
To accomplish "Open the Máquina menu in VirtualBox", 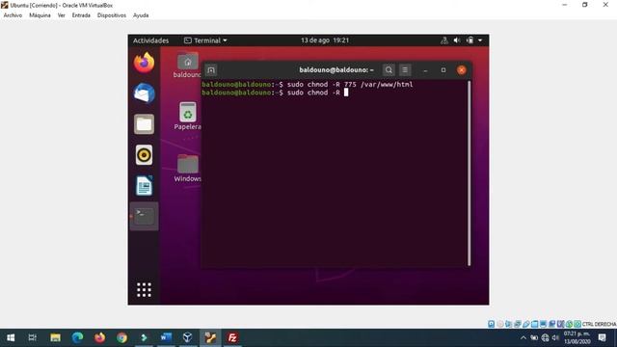I will 40,15.
